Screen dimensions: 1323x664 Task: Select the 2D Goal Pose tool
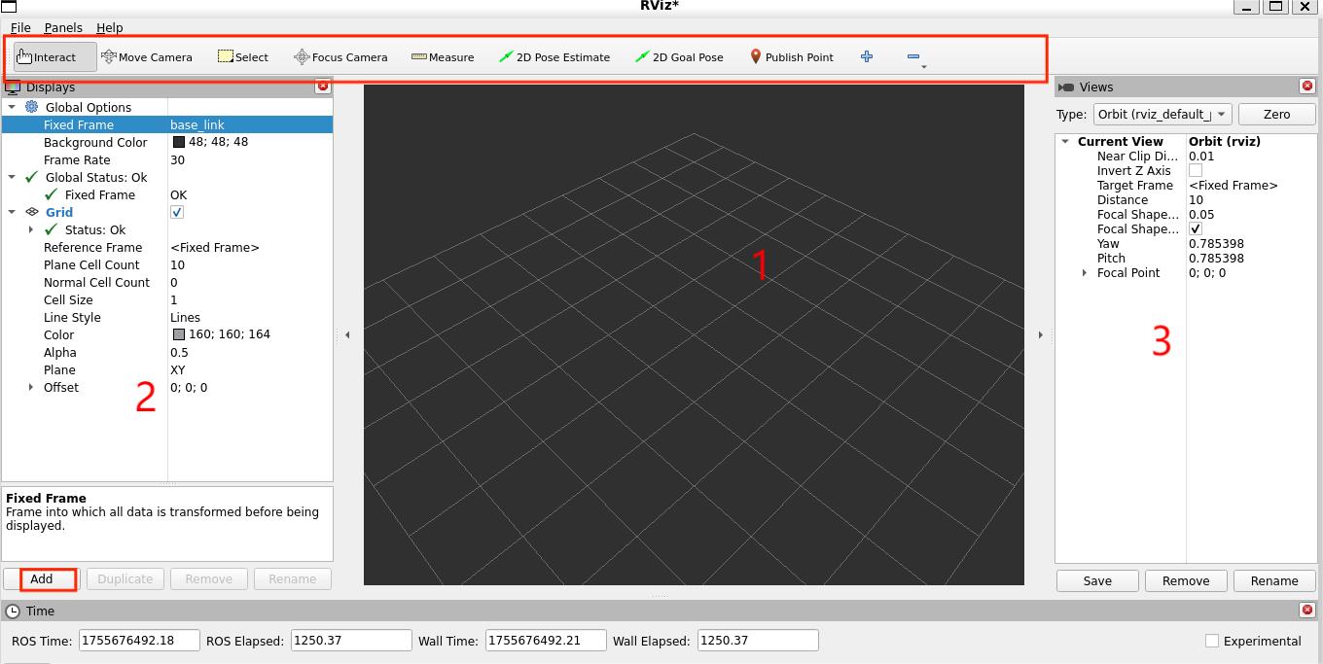pos(679,56)
